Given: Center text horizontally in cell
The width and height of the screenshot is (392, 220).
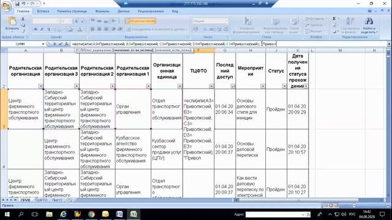Looking at the screenshot, I should pyautogui.click(x=99, y=29).
